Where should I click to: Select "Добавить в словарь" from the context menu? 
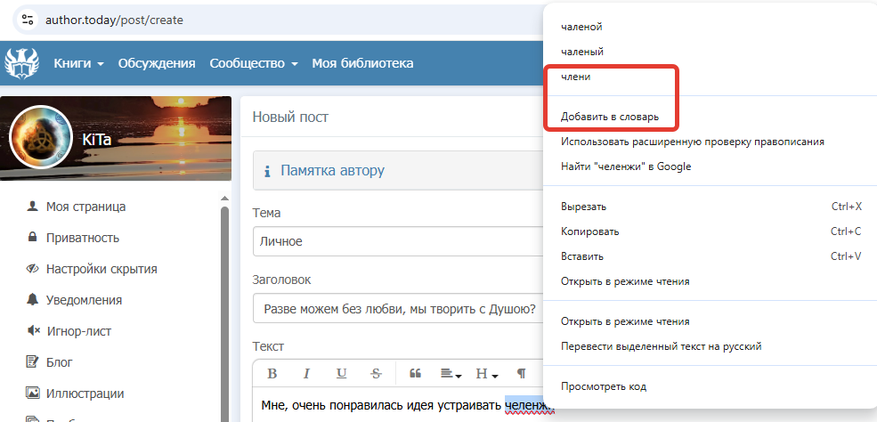click(x=610, y=117)
